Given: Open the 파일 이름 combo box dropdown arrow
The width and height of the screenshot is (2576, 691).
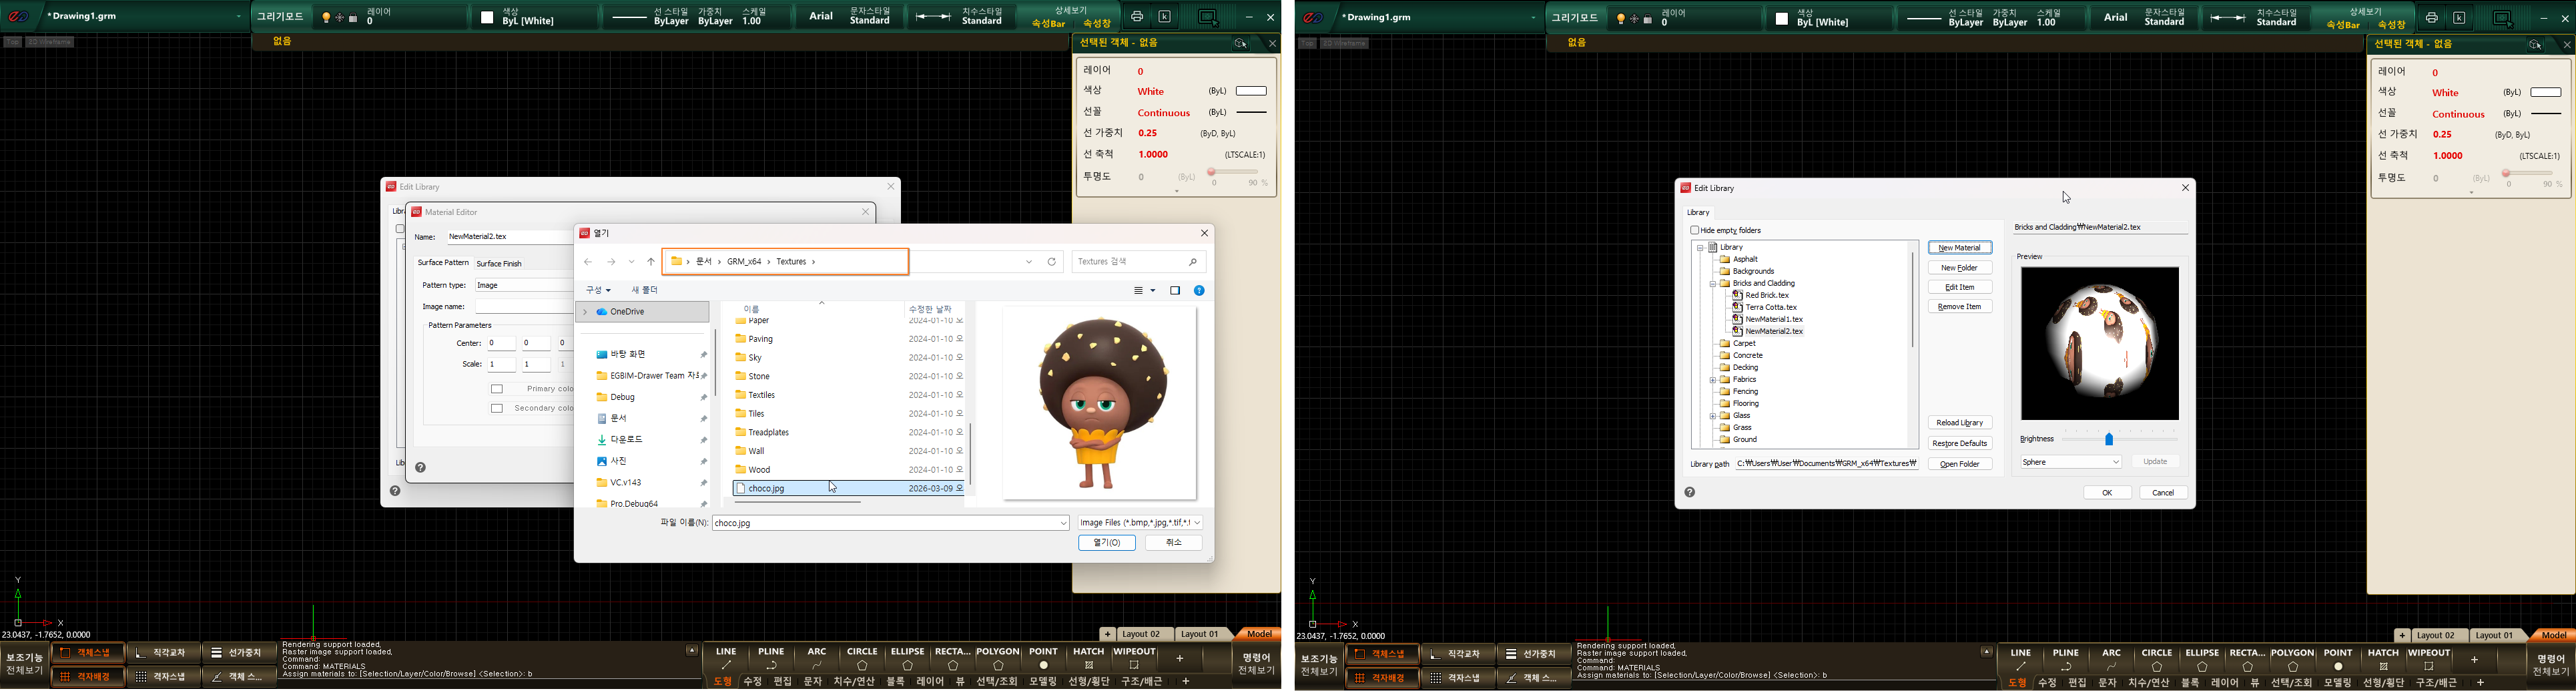Looking at the screenshot, I should click(x=1063, y=523).
